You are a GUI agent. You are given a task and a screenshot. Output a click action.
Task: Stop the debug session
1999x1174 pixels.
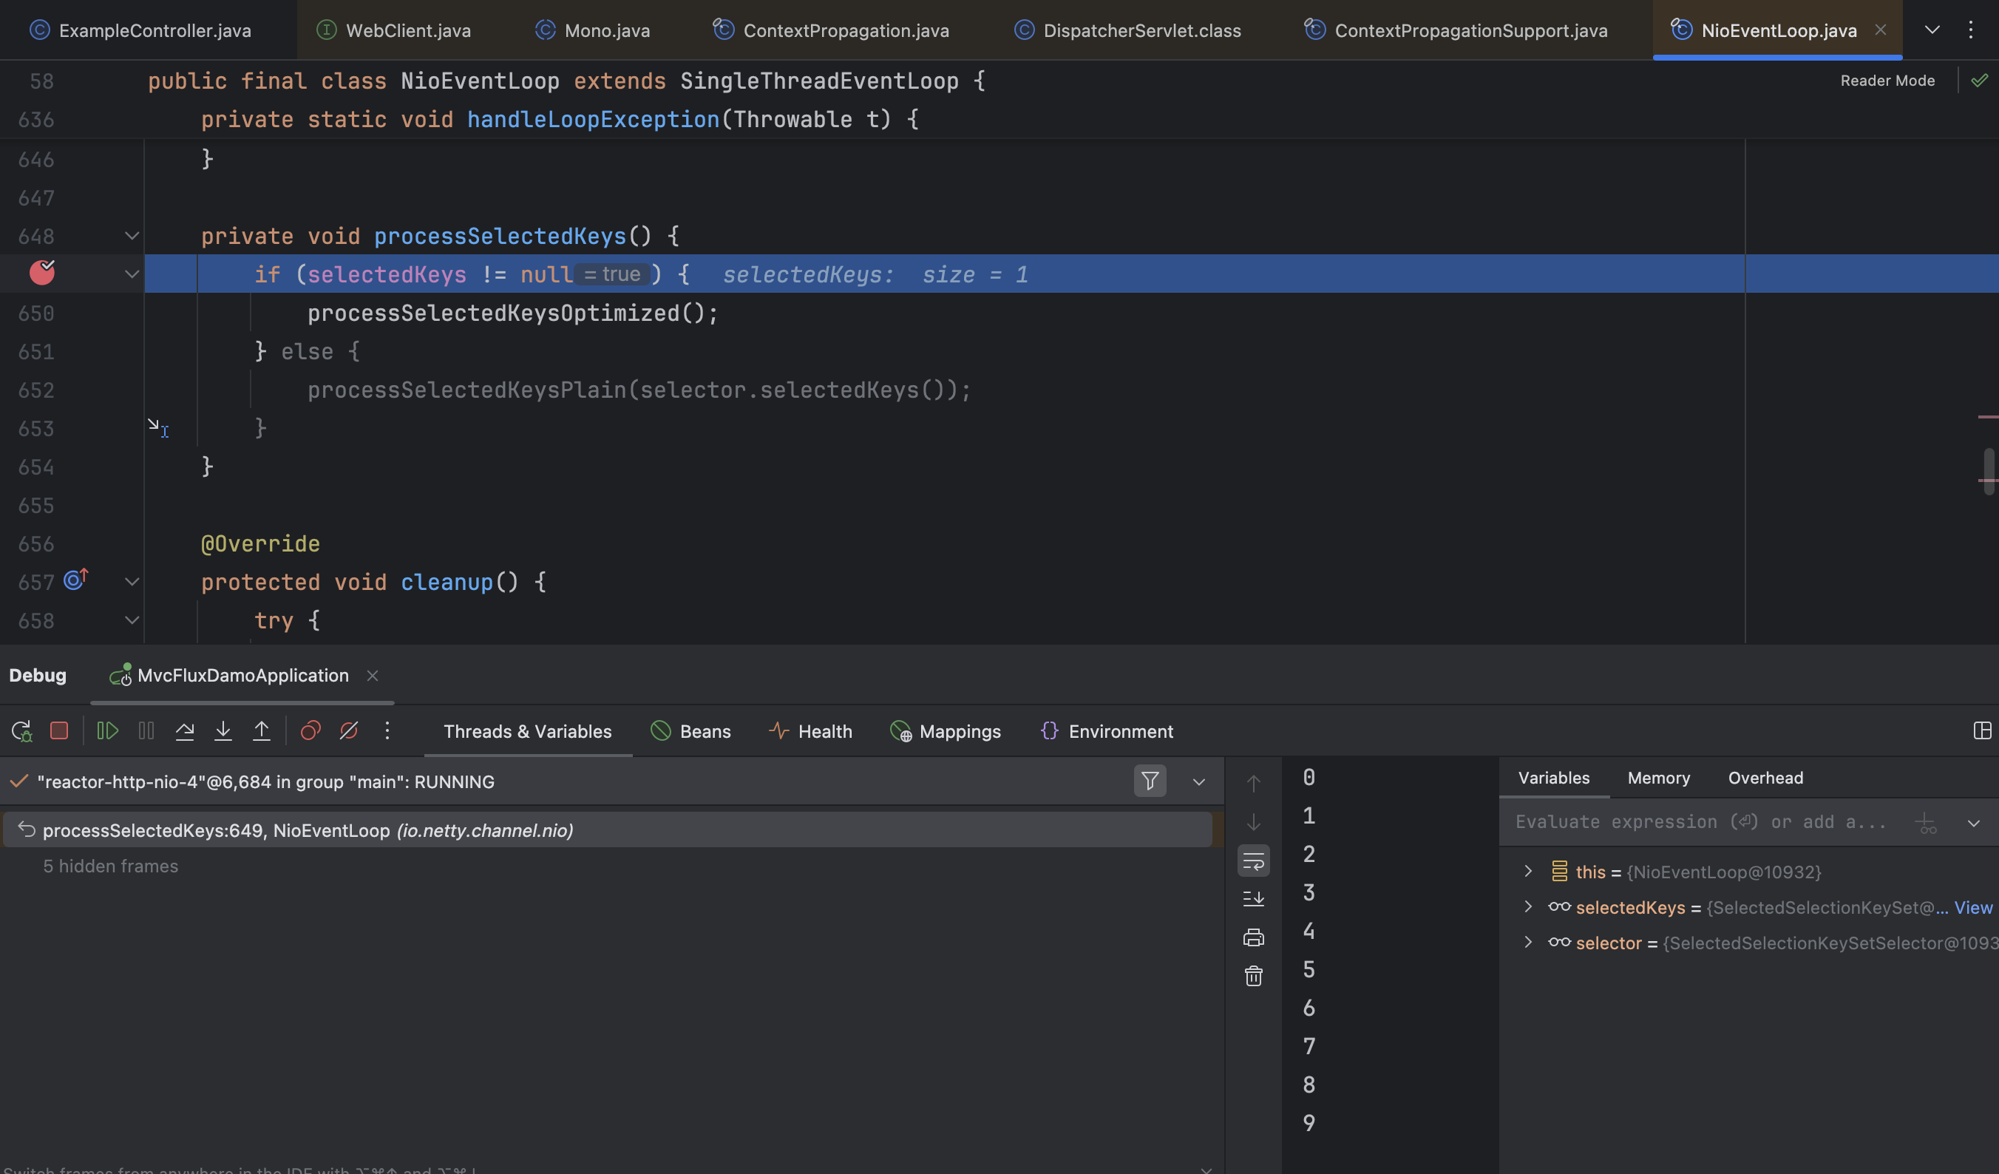59,730
